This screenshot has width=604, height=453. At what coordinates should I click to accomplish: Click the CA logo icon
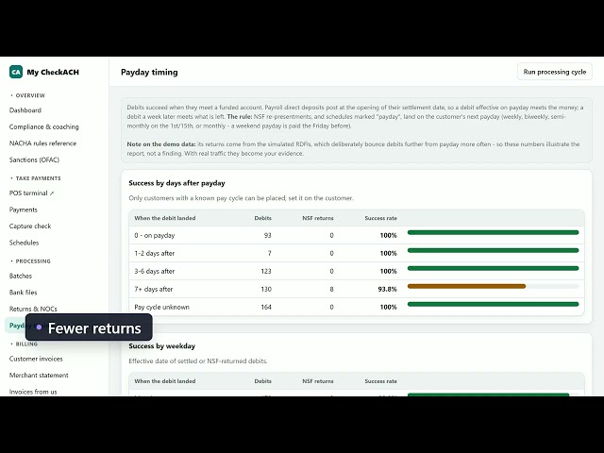pos(16,72)
